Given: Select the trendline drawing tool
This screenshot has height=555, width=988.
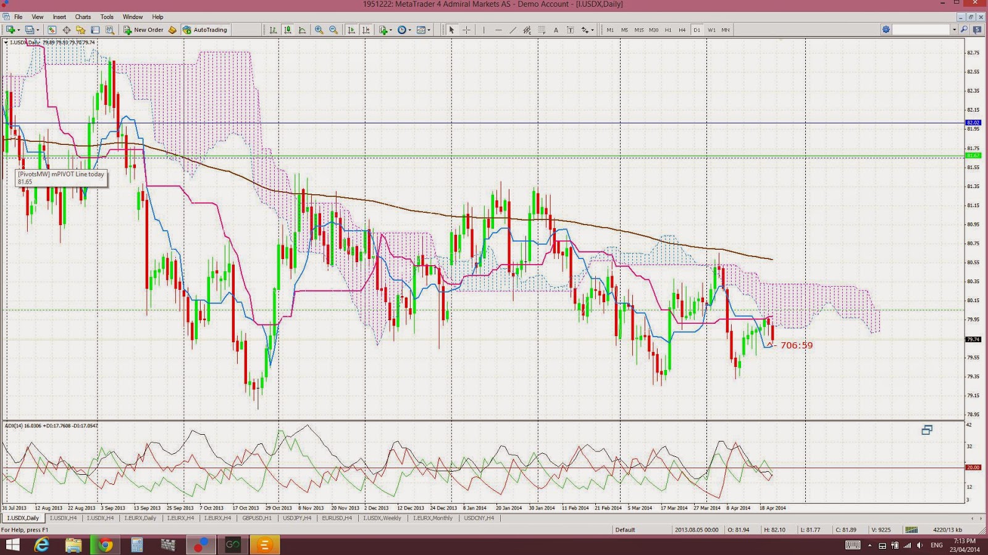Looking at the screenshot, I should [x=513, y=30].
